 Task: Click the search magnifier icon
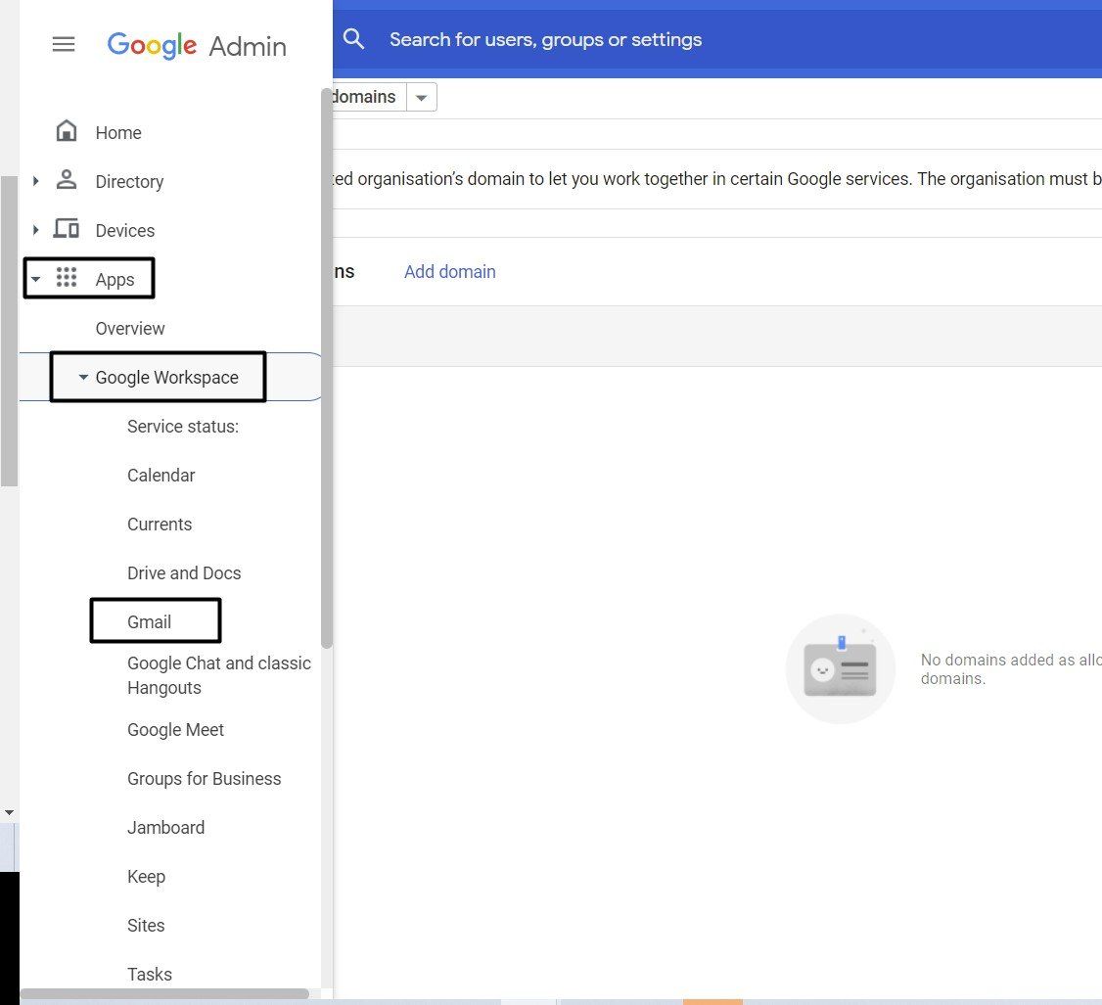pyautogui.click(x=353, y=40)
